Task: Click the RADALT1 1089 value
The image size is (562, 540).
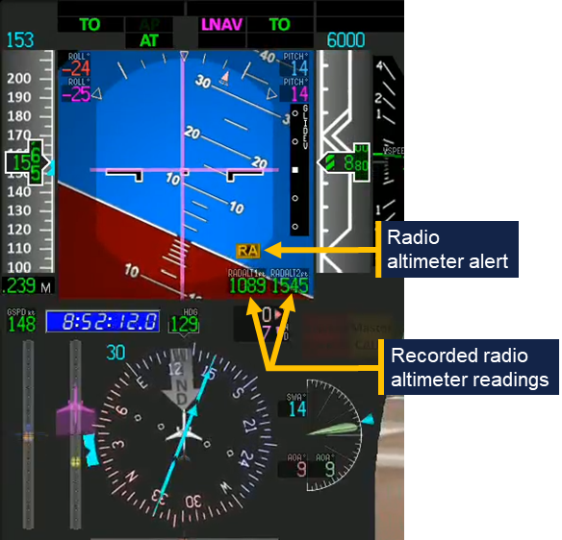Action: point(247,286)
